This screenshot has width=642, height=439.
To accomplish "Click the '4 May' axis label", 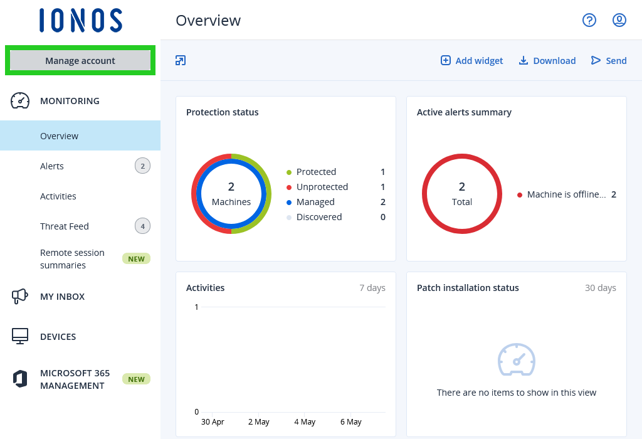I will [x=305, y=422].
